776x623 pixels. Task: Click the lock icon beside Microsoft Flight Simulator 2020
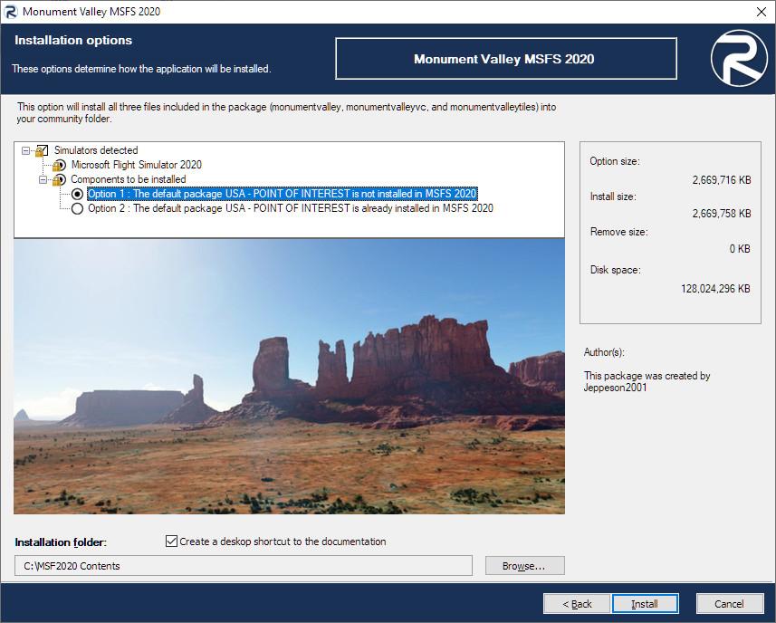click(x=60, y=165)
